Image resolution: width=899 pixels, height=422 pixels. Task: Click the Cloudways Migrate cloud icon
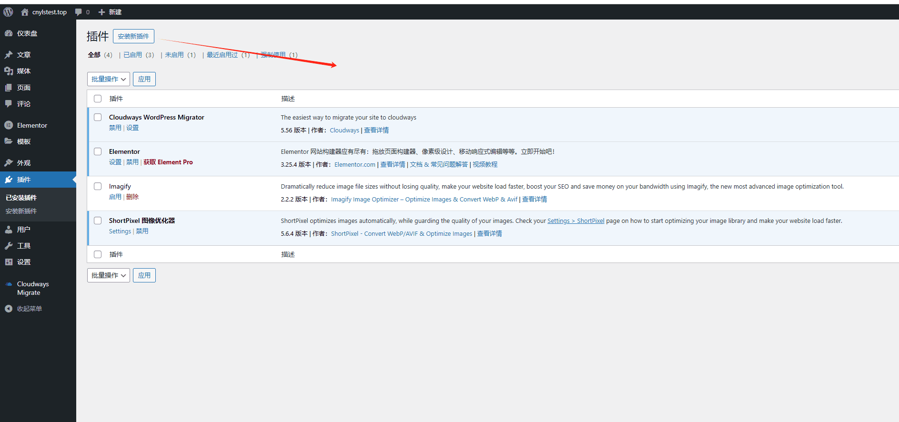[9, 284]
